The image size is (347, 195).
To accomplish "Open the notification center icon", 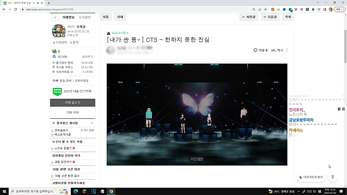I will point(341,191).
